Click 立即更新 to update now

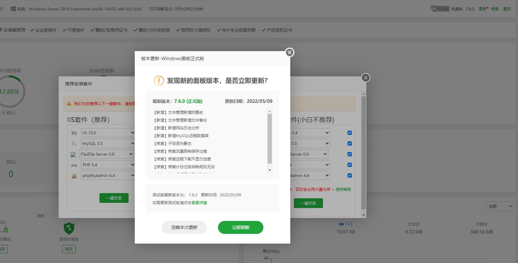[x=241, y=227]
